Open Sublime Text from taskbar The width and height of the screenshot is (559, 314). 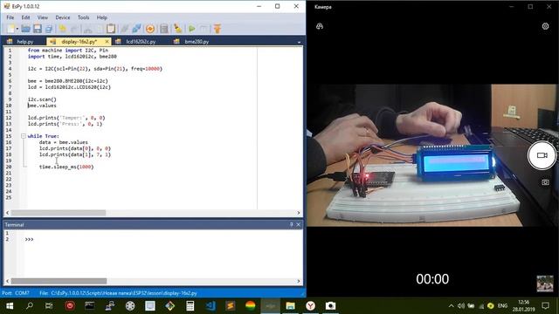click(231, 306)
